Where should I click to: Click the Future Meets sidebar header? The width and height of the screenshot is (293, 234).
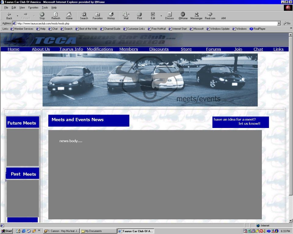23,122
